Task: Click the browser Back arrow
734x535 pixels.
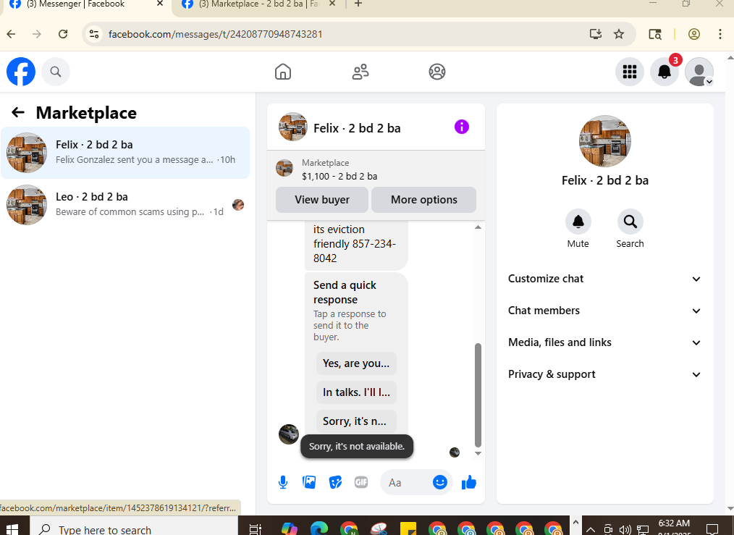Action: coord(12,34)
